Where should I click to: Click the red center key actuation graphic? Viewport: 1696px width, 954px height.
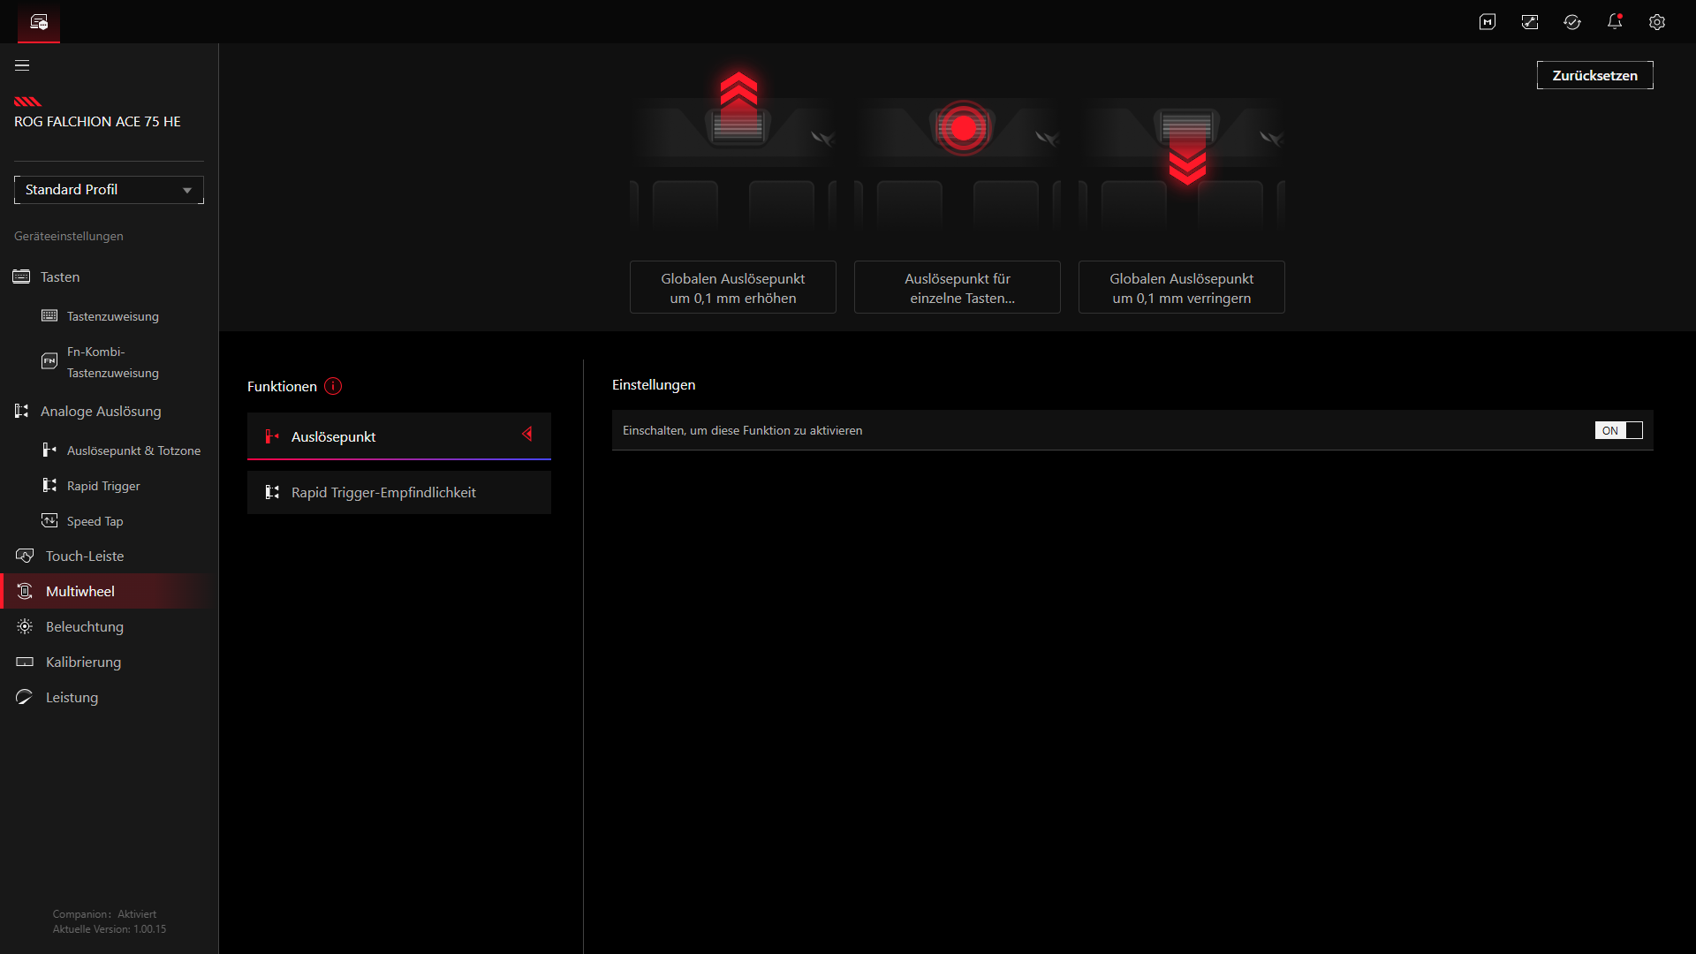[963, 128]
